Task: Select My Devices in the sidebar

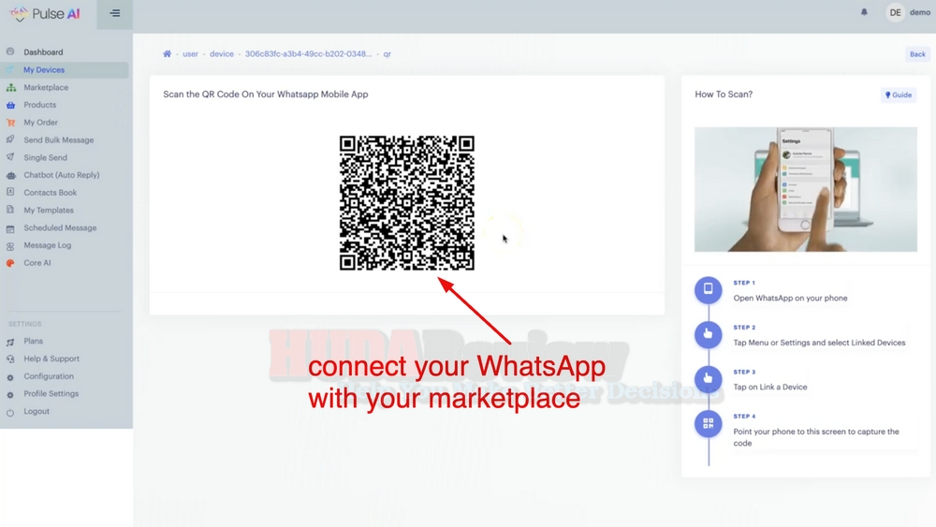Action: click(44, 70)
